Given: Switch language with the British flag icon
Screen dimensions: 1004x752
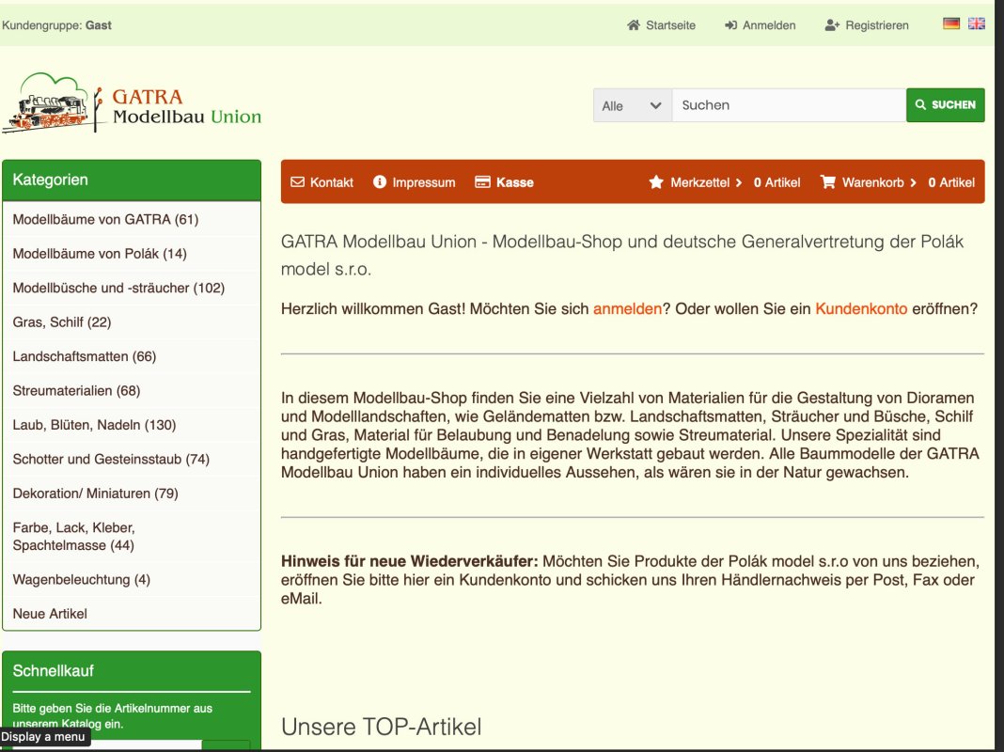Looking at the screenshot, I should (977, 24).
